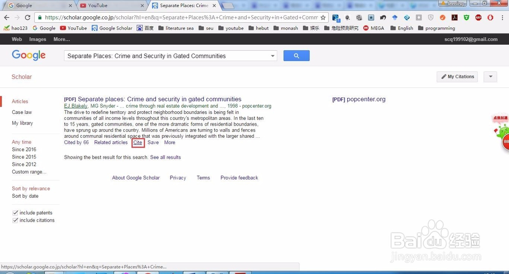Open Chrome's three-dot menu
Viewport: 509px width, 274px height.
(502, 17)
